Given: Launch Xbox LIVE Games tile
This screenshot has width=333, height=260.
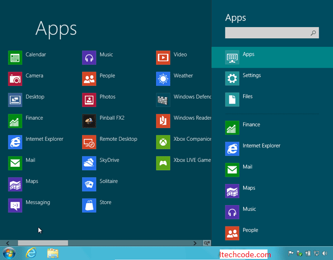Looking at the screenshot, I should (163, 164).
